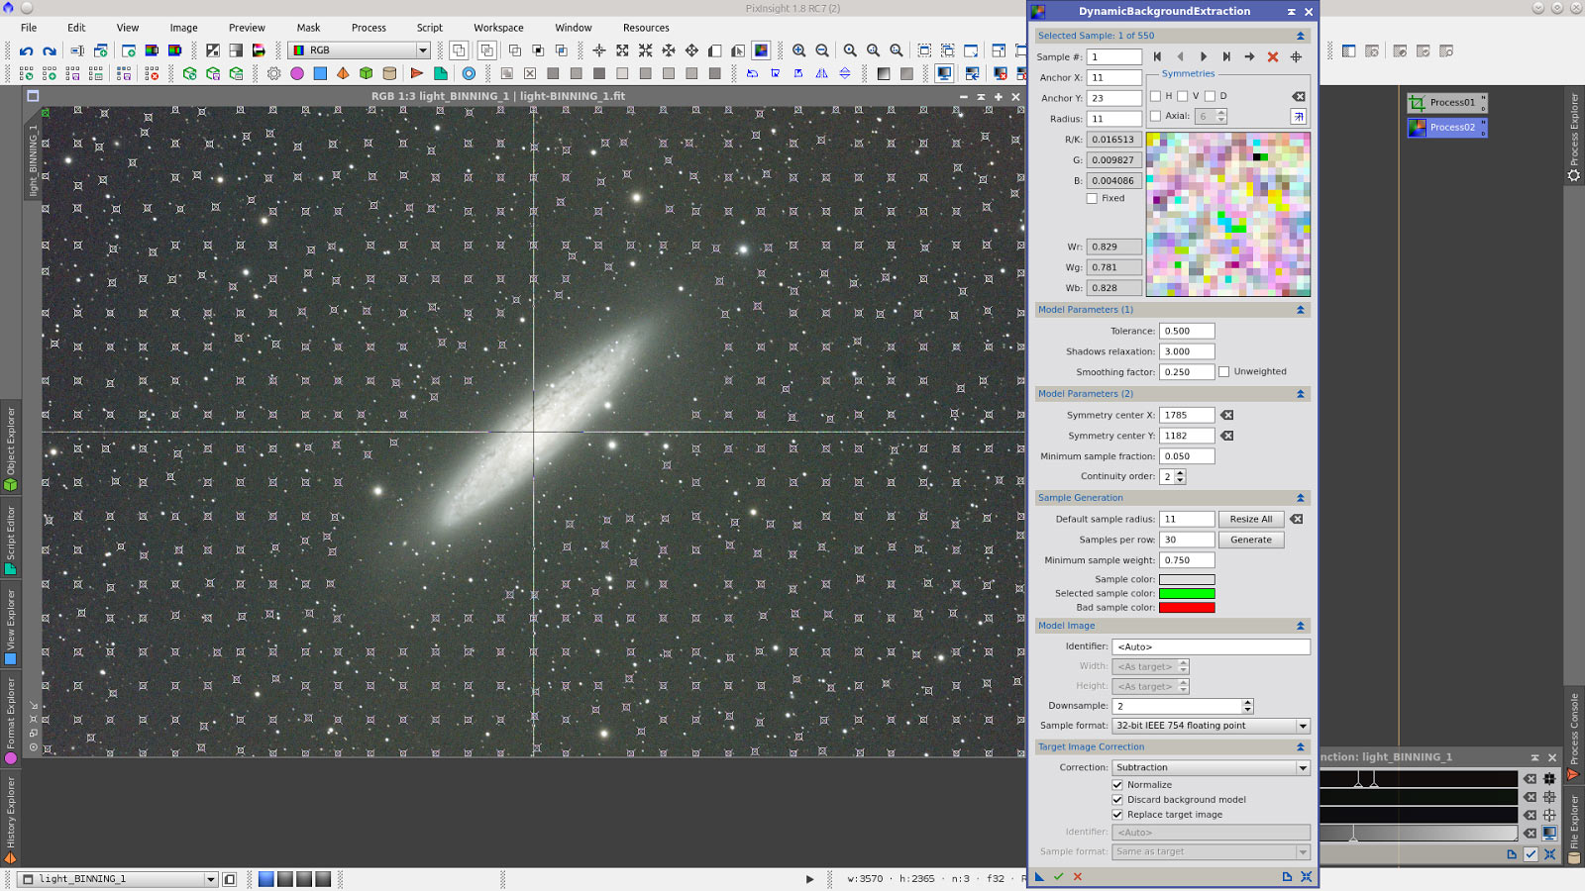
Task: Click the Undo arrow in the toolbar
Action: click(x=26, y=50)
